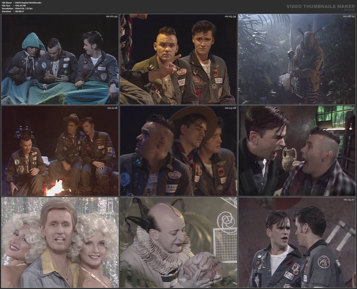Open the thumbnail at 00:08:29
357x289 pixels.
coord(297,59)
